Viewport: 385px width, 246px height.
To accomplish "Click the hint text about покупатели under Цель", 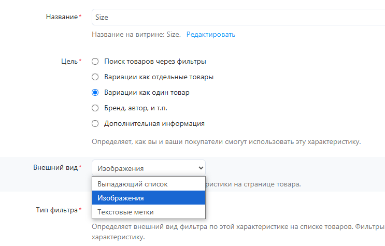I will [226, 142].
